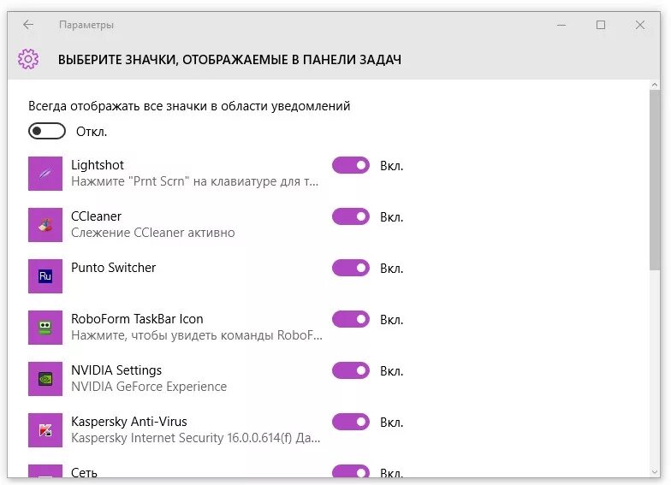Click the NVIDIA Settings icon

[45, 379]
